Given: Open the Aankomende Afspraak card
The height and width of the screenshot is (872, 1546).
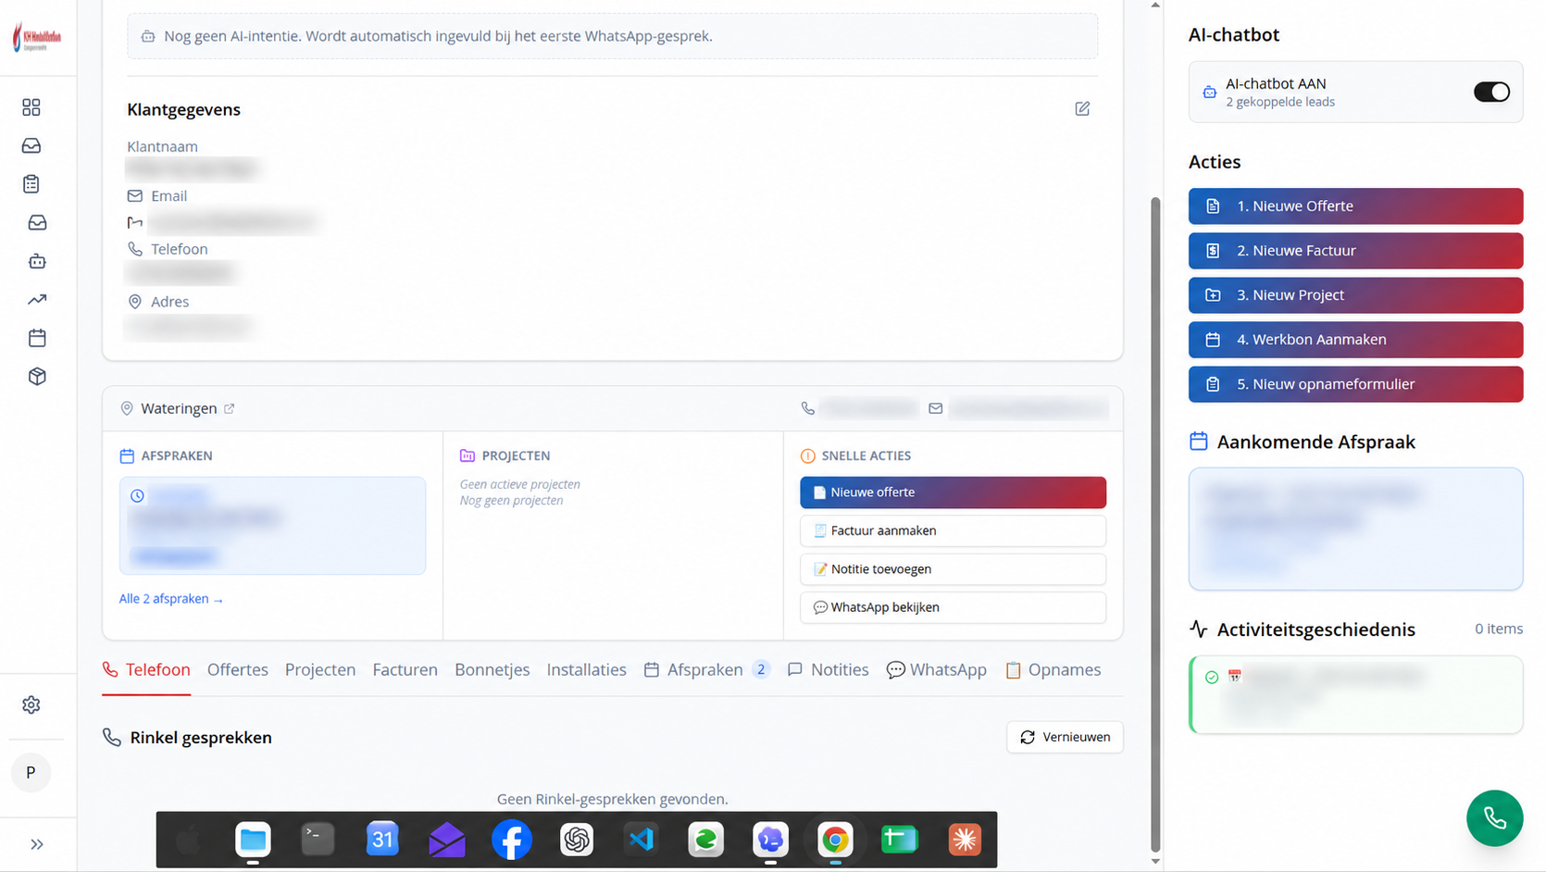Looking at the screenshot, I should (x=1355, y=529).
